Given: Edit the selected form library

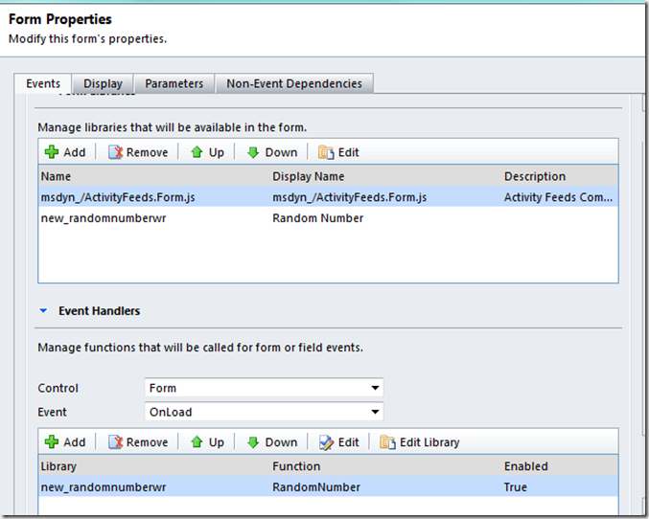Looking at the screenshot, I should pyautogui.click(x=338, y=152).
